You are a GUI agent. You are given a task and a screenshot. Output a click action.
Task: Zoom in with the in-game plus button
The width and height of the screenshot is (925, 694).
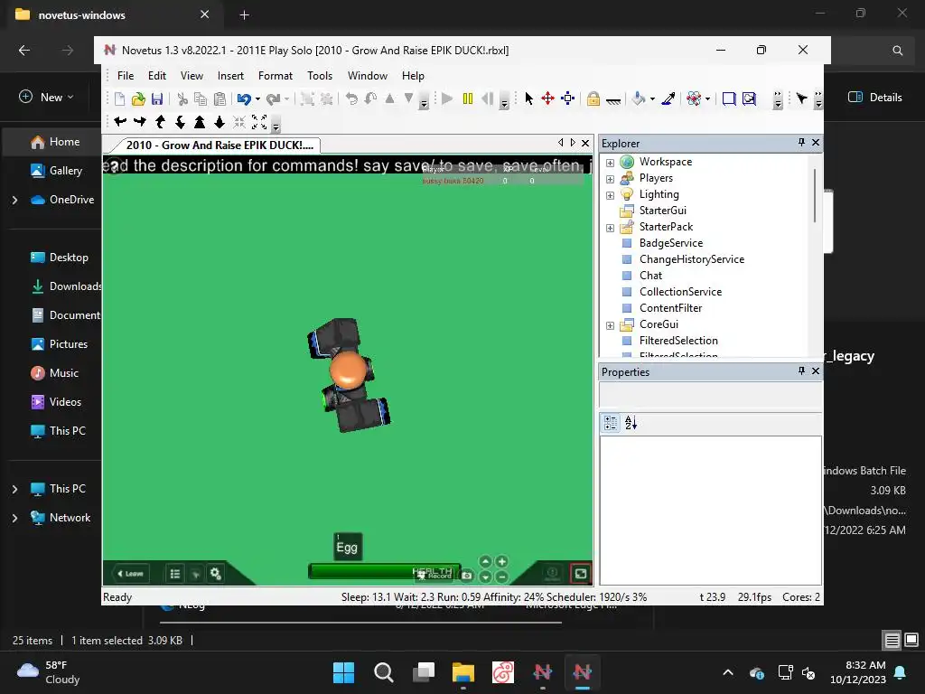pyautogui.click(x=501, y=562)
